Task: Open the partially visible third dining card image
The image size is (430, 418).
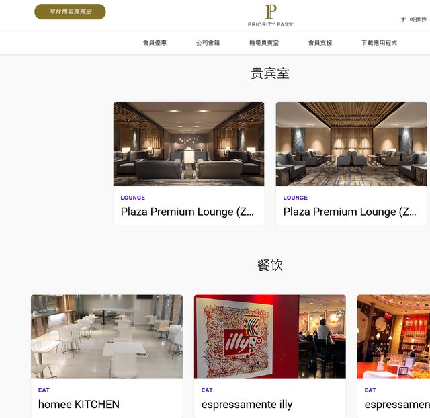Action: pyautogui.click(x=394, y=337)
